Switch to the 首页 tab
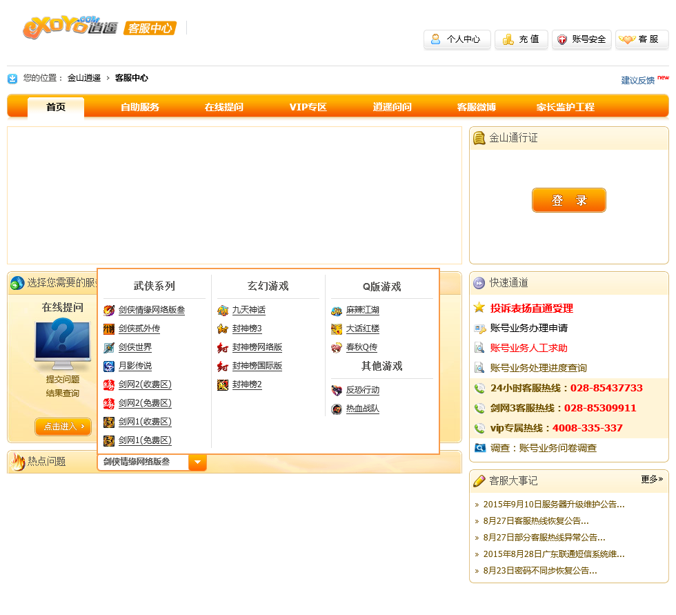 pyautogui.click(x=56, y=107)
